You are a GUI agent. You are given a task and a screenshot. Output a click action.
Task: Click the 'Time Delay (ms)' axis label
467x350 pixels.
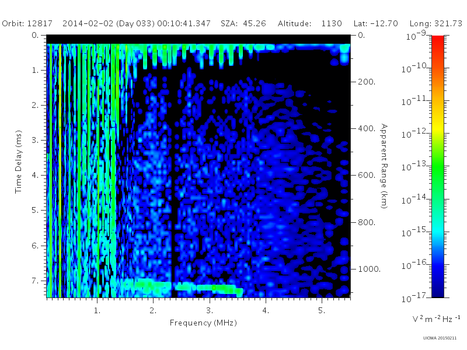point(19,162)
